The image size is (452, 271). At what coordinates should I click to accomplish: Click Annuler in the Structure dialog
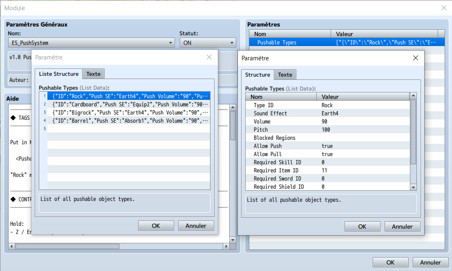[x=402, y=227]
